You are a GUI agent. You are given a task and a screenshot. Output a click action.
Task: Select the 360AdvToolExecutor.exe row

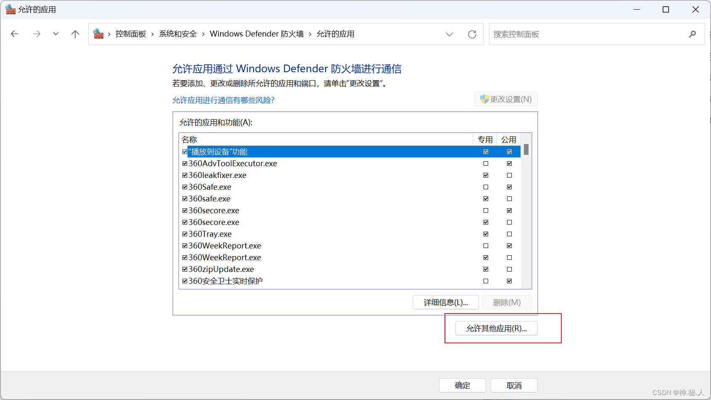(350, 164)
